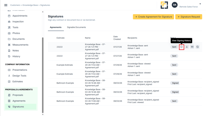Switch to the Signable Documents tab
The image size is (206, 116).
click(x=76, y=27)
